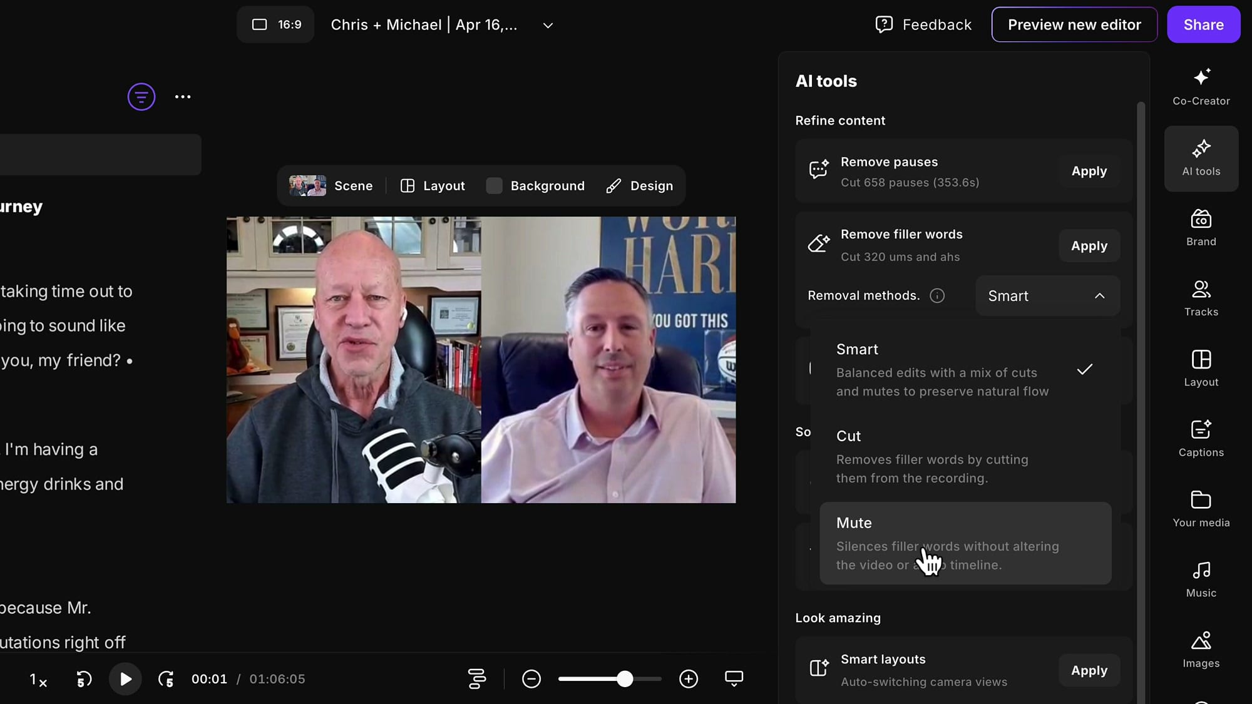
Task: Apply Remove pauses
Action: pos(1089,171)
